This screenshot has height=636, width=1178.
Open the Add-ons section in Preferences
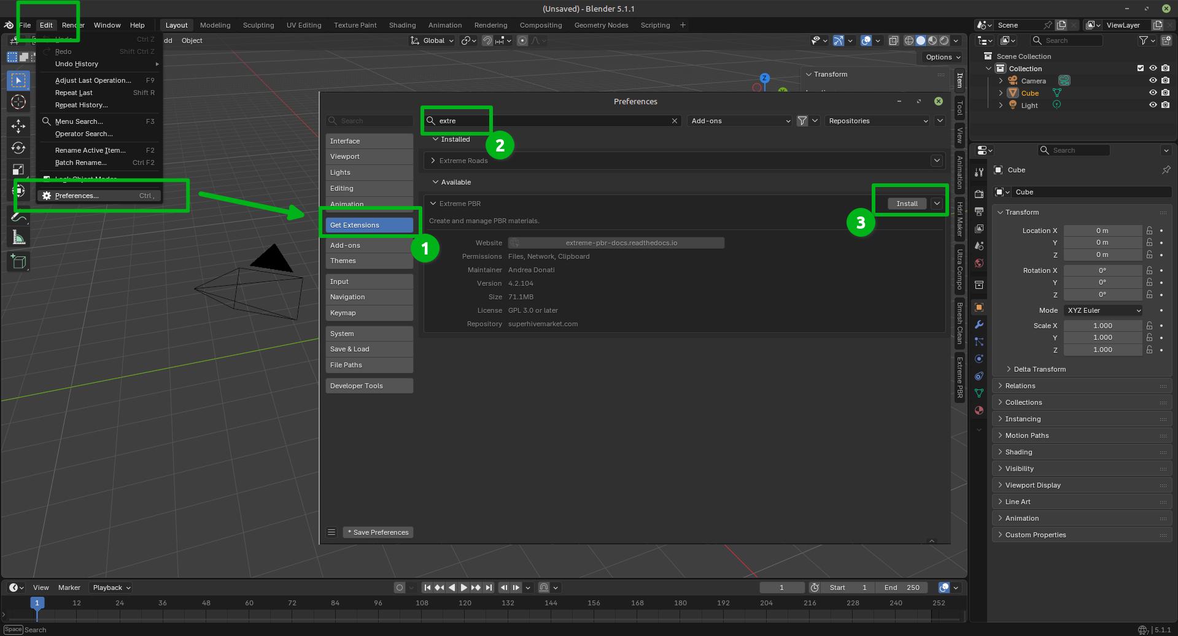pyautogui.click(x=369, y=245)
